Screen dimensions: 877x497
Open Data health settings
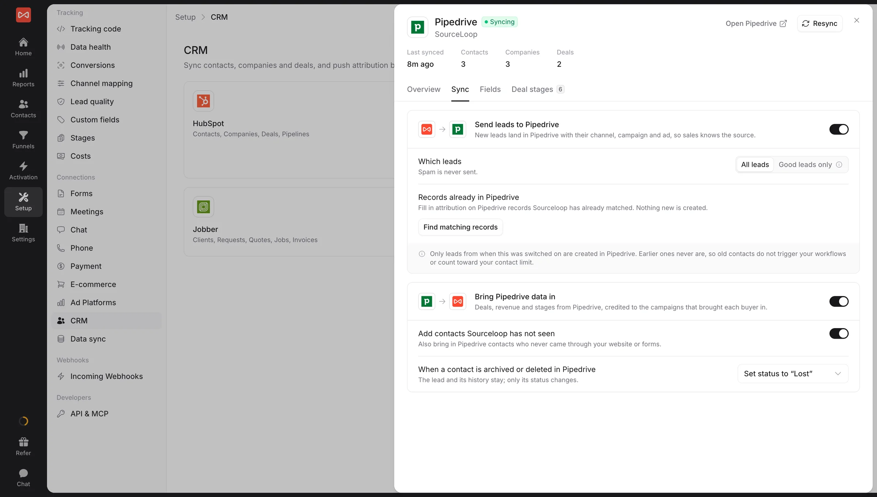pyautogui.click(x=106, y=47)
